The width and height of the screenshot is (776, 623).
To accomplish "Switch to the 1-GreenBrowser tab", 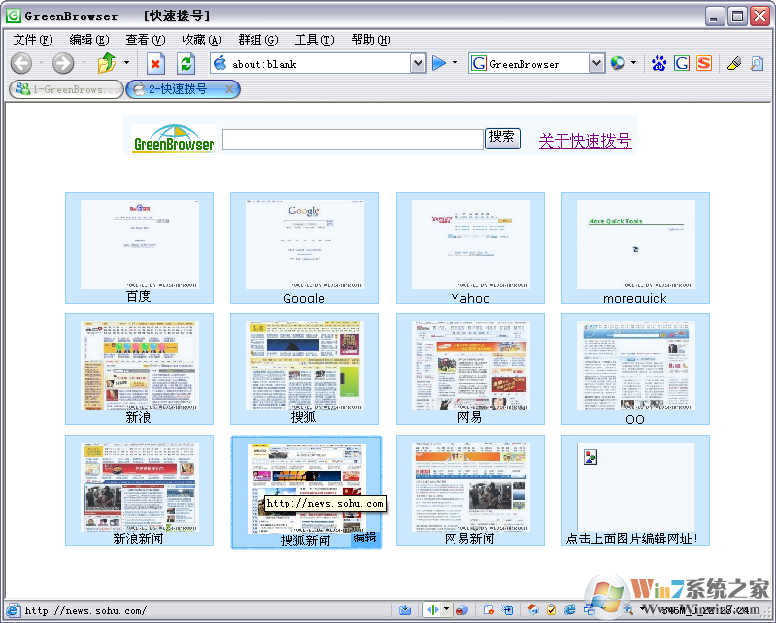I will pyautogui.click(x=66, y=89).
